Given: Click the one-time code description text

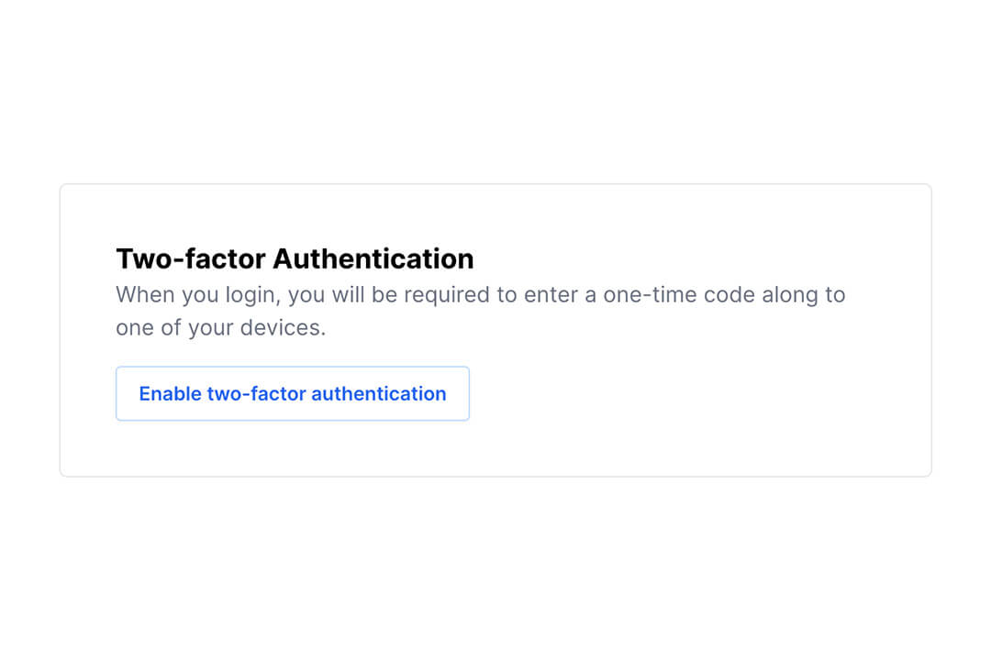Looking at the screenshot, I should point(480,294).
